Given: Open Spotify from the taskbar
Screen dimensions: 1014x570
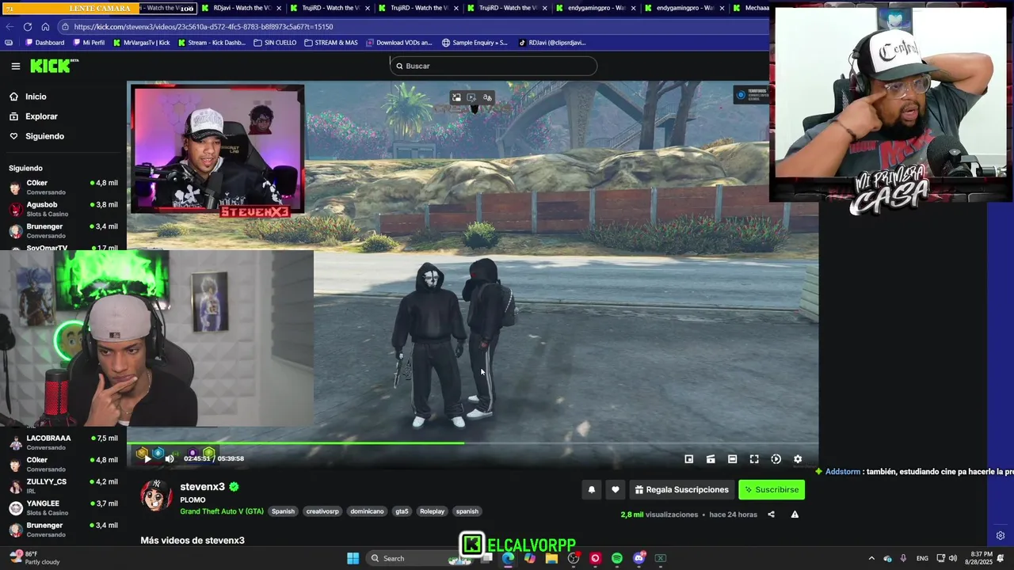Looking at the screenshot, I should (x=617, y=558).
